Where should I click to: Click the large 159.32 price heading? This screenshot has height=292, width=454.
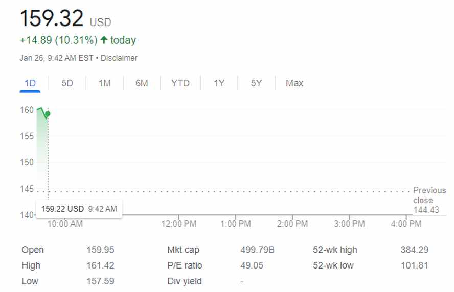[x=52, y=19]
